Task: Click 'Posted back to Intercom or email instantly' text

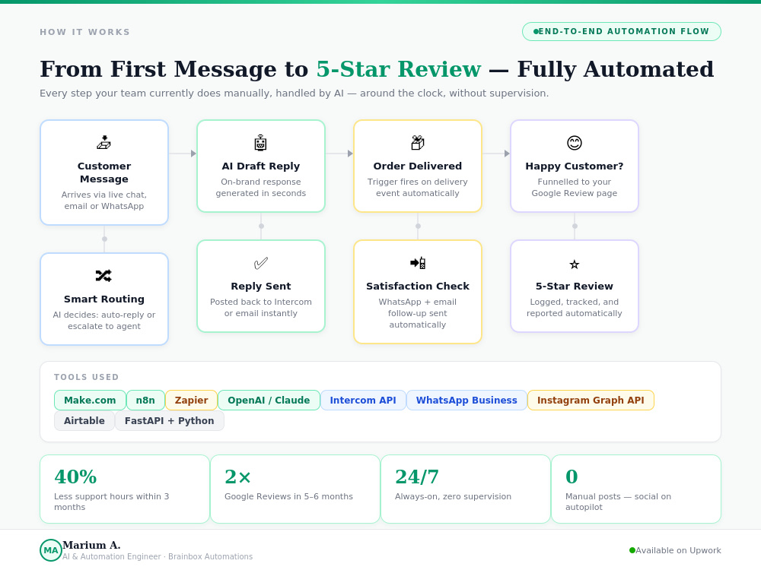Action: (x=260, y=308)
